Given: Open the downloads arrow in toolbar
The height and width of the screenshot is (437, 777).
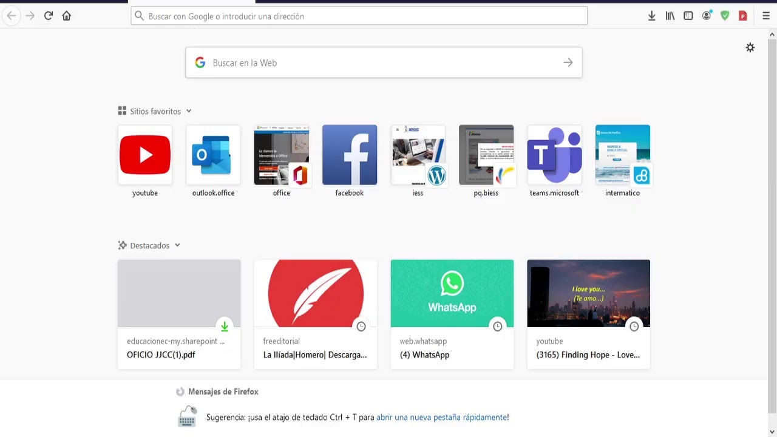Looking at the screenshot, I should (651, 16).
